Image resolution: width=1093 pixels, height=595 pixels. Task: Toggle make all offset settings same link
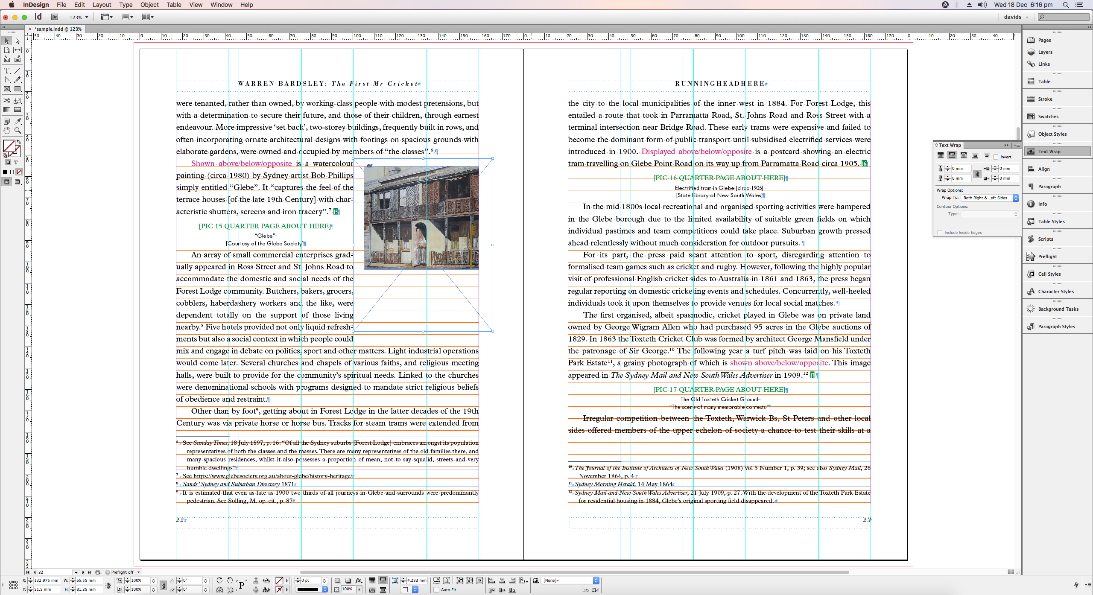977,174
